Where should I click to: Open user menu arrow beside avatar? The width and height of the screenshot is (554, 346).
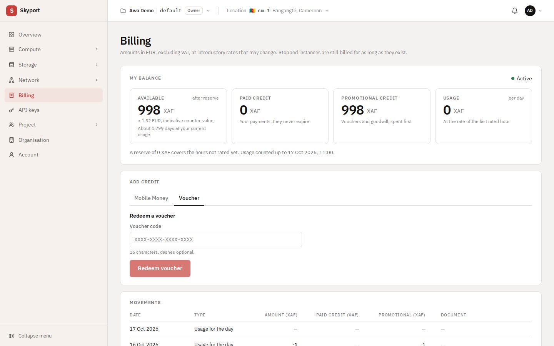[540, 11]
